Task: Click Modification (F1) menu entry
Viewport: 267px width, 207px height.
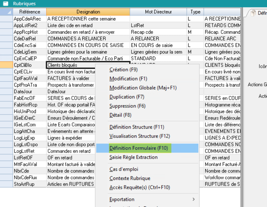Action: (x=128, y=79)
